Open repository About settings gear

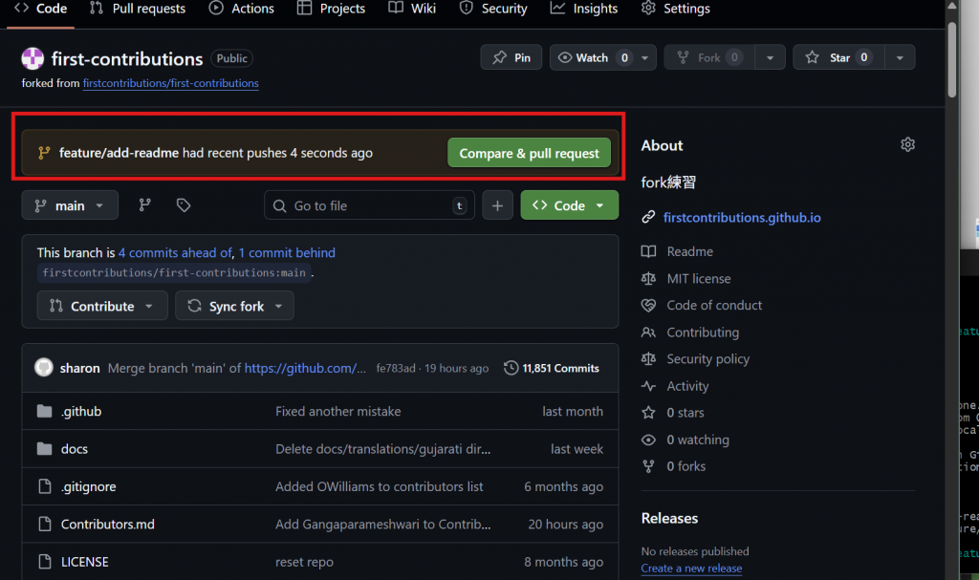click(x=907, y=145)
